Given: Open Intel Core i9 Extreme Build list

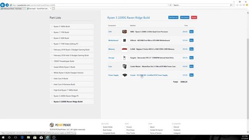Looking at the screenshot, I should point(72,84).
